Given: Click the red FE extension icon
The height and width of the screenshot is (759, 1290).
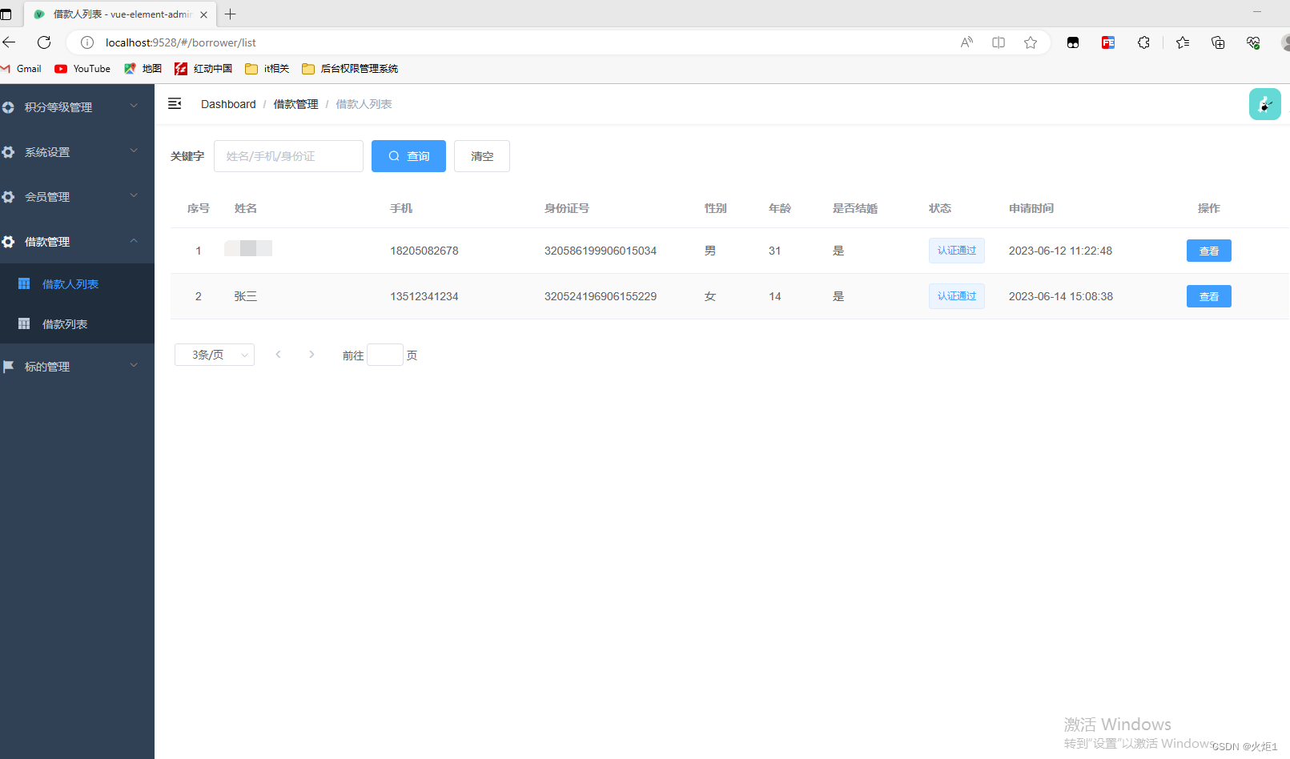Looking at the screenshot, I should click(1108, 42).
